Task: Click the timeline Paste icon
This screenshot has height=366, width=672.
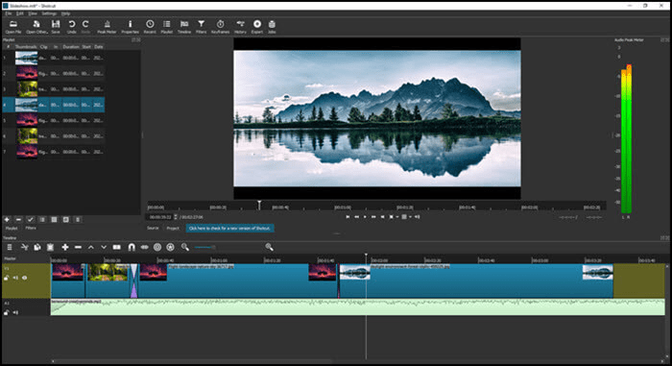Action: coord(50,247)
